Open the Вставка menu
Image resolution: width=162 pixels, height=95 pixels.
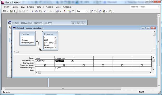tap(31, 7)
